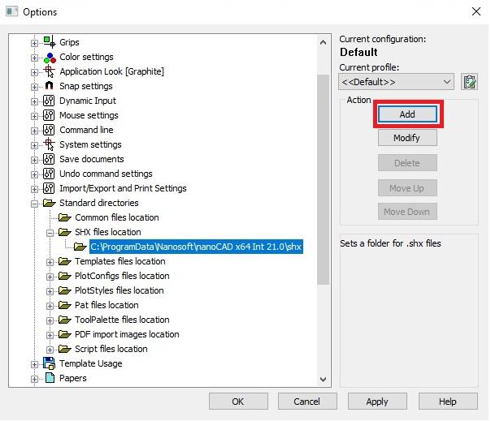The image size is (491, 421).
Task: Click the Snap settings magnet icon
Action: 48,86
